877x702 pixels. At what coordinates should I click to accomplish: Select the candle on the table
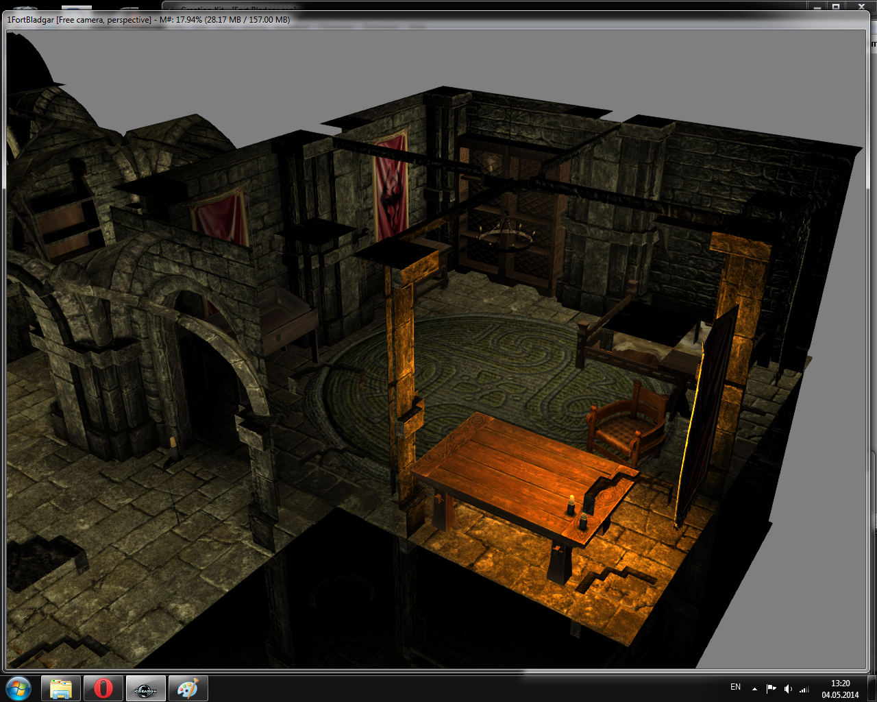(x=570, y=504)
